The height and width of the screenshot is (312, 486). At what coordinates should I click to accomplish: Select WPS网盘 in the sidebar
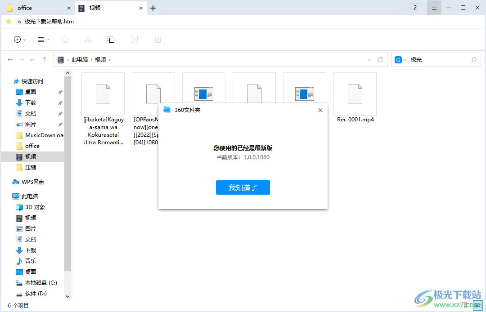tap(33, 182)
